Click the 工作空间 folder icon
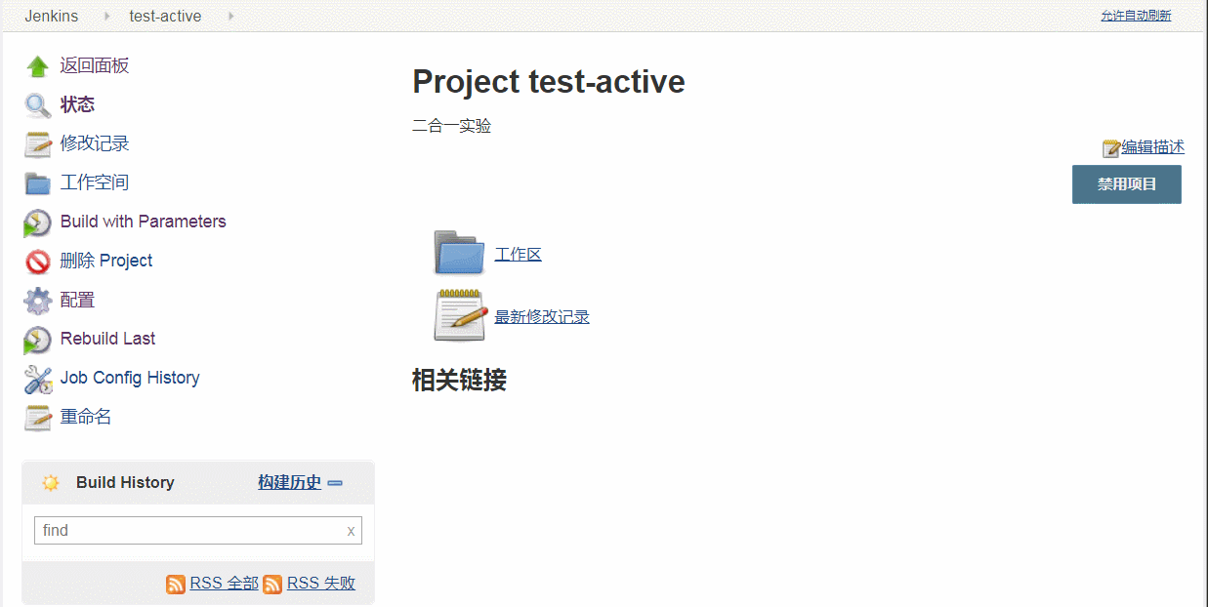 tap(36, 182)
